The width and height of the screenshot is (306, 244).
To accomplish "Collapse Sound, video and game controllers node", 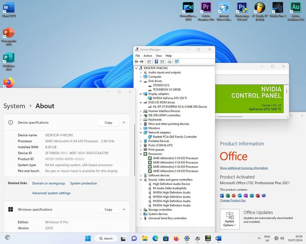I will click(141, 180).
